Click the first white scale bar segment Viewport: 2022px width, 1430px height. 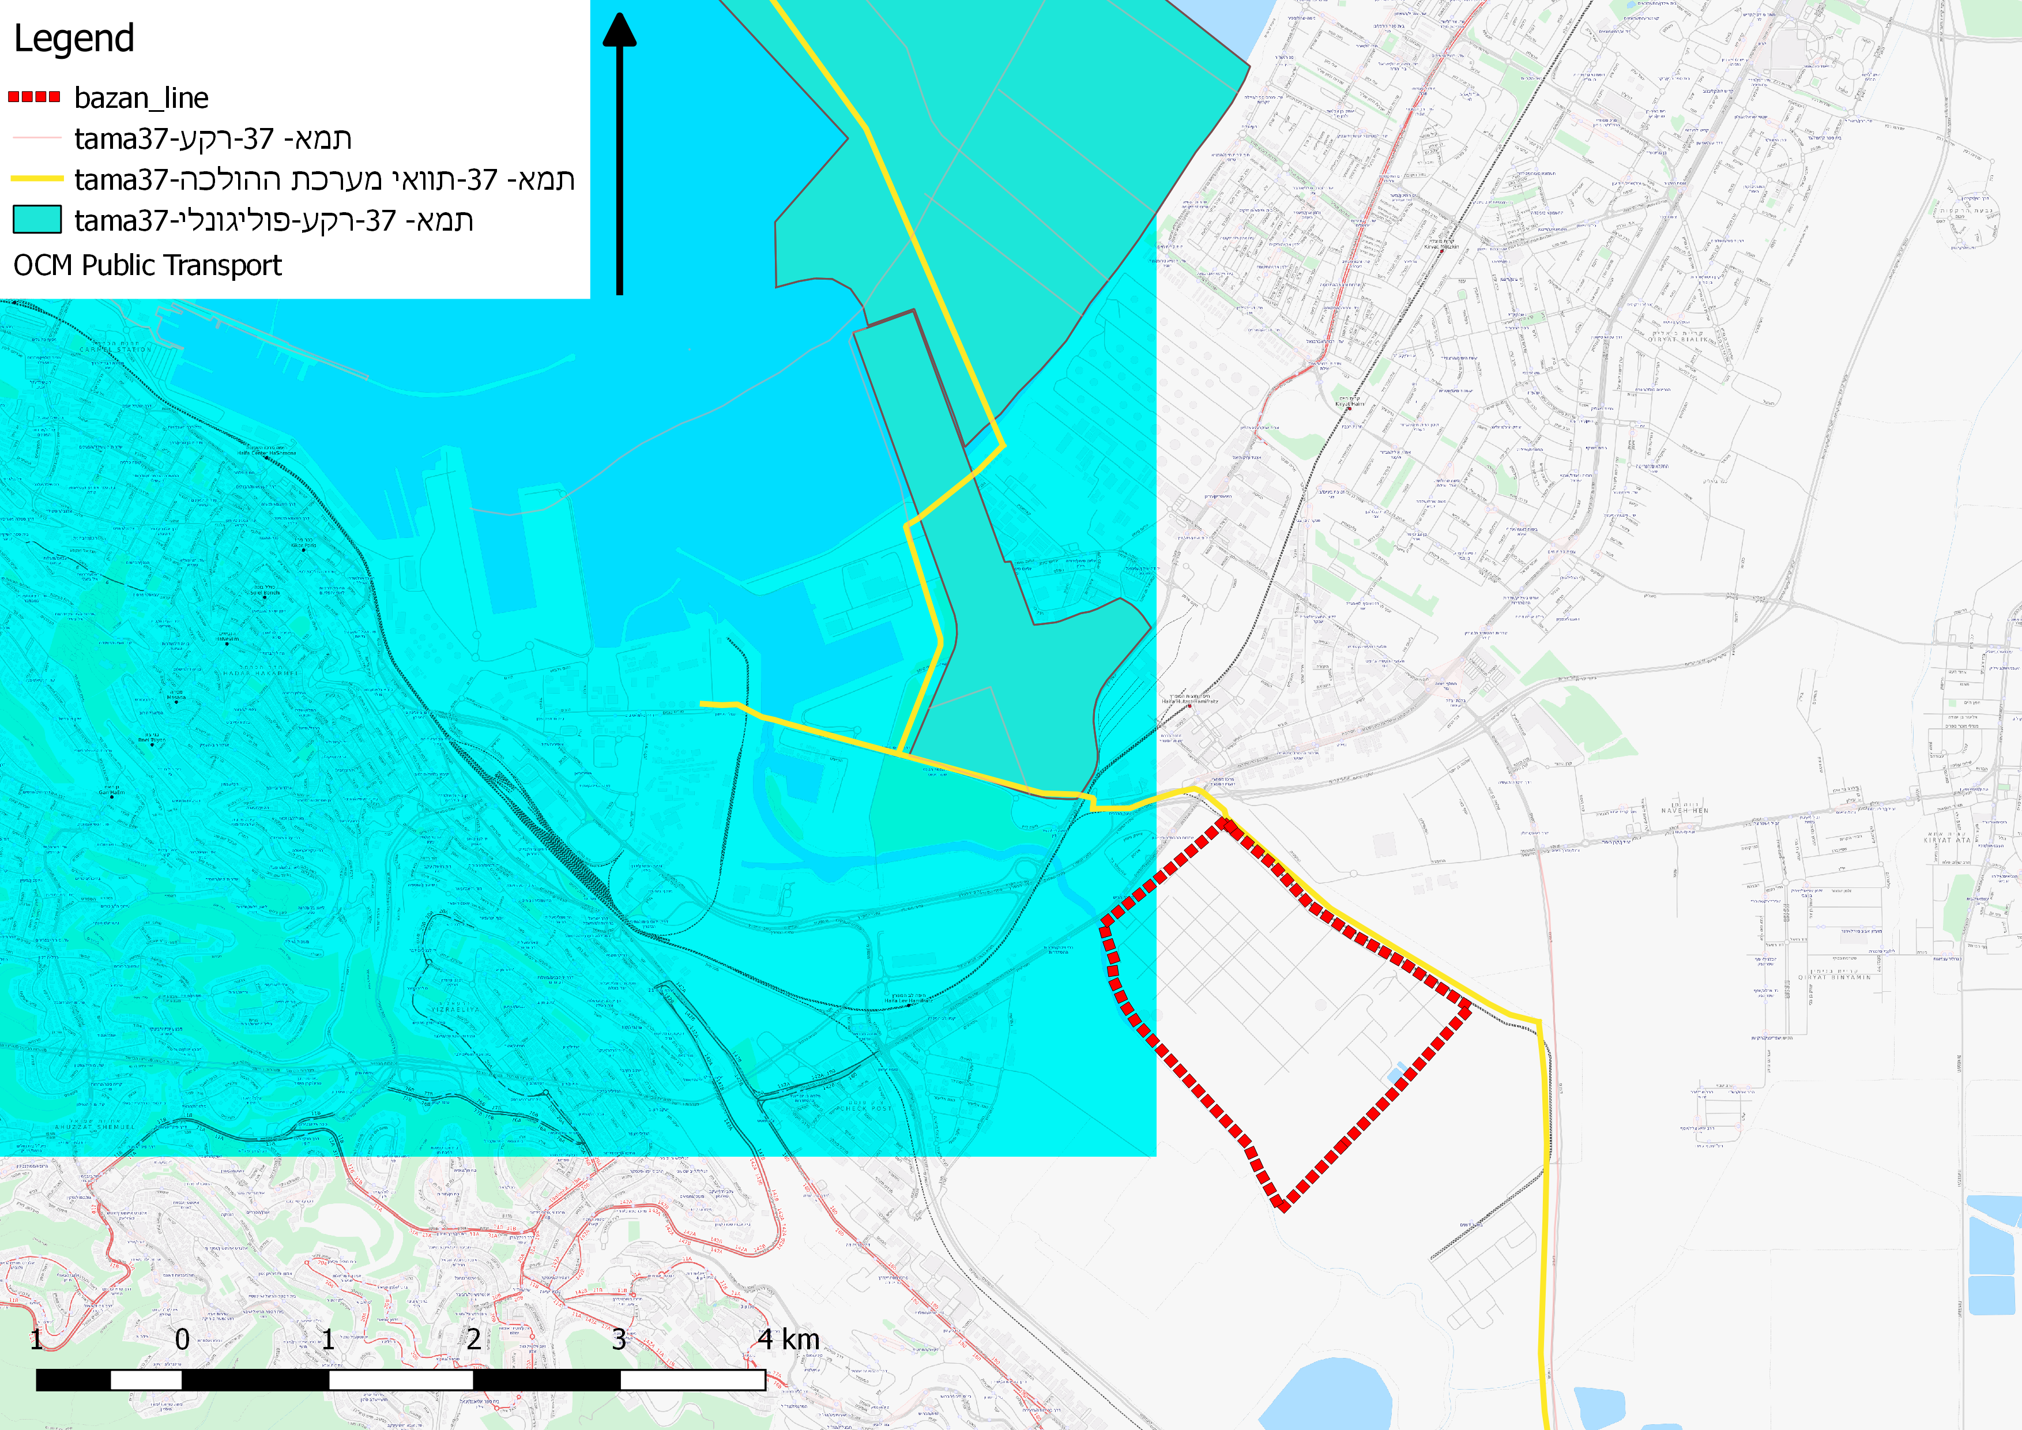(146, 1380)
